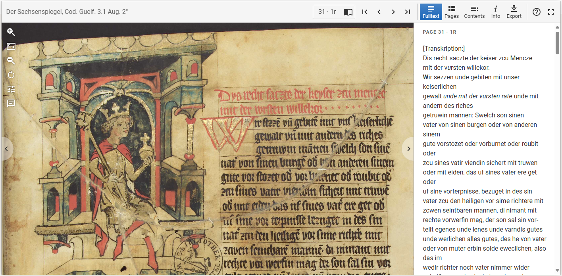
Task: Go to the previous page in toolbar
Action: click(379, 12)
